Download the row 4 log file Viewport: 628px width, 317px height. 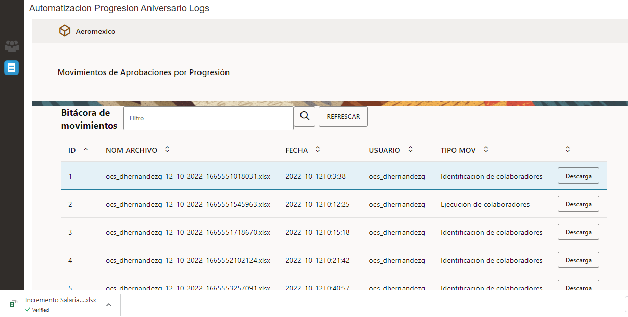click(x=578, y=260)
